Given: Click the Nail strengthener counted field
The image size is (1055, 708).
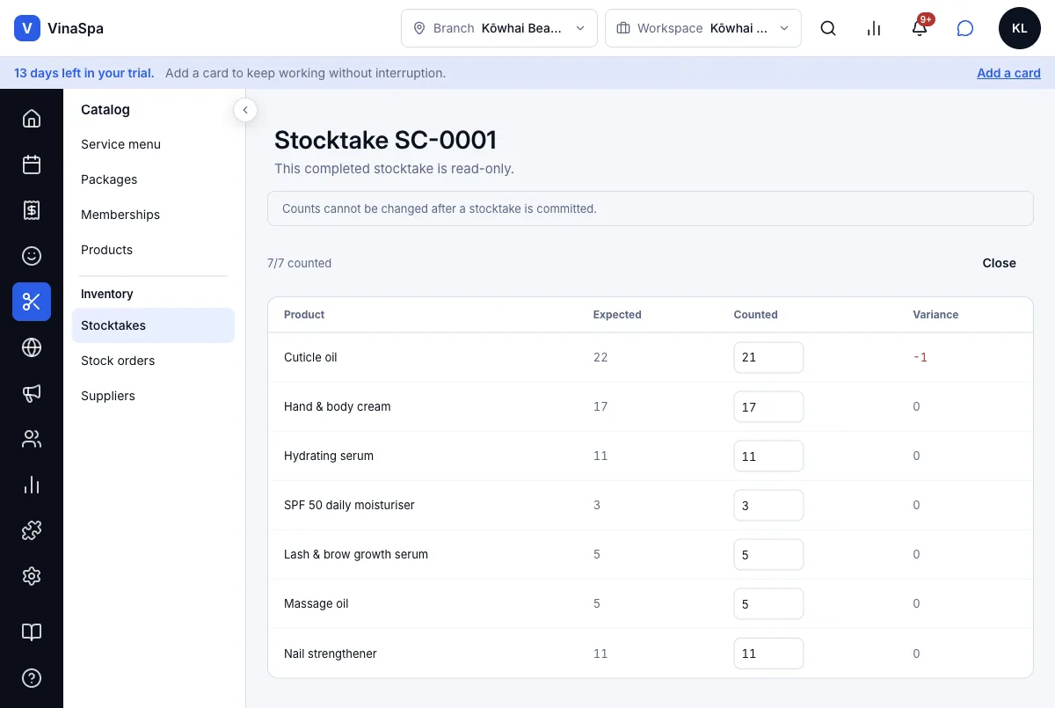Looking at the screenshot, I should [x=768, y=653].
